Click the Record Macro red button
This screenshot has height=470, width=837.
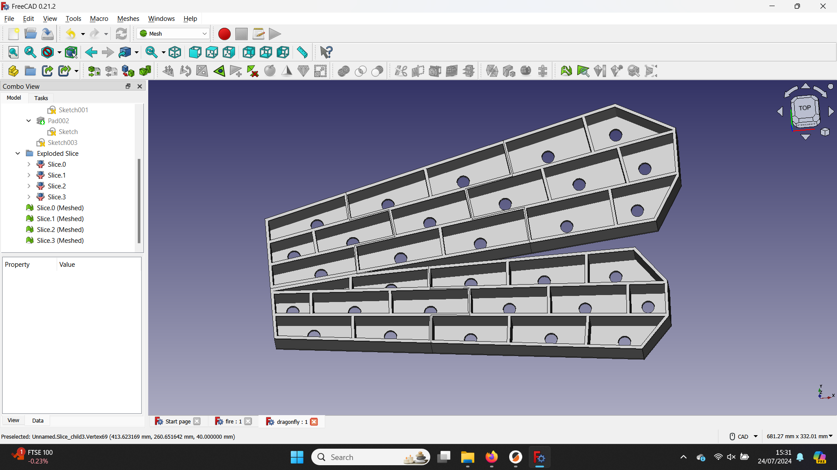224,33
